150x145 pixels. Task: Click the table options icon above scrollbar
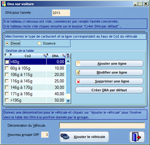tap(68, 56)
